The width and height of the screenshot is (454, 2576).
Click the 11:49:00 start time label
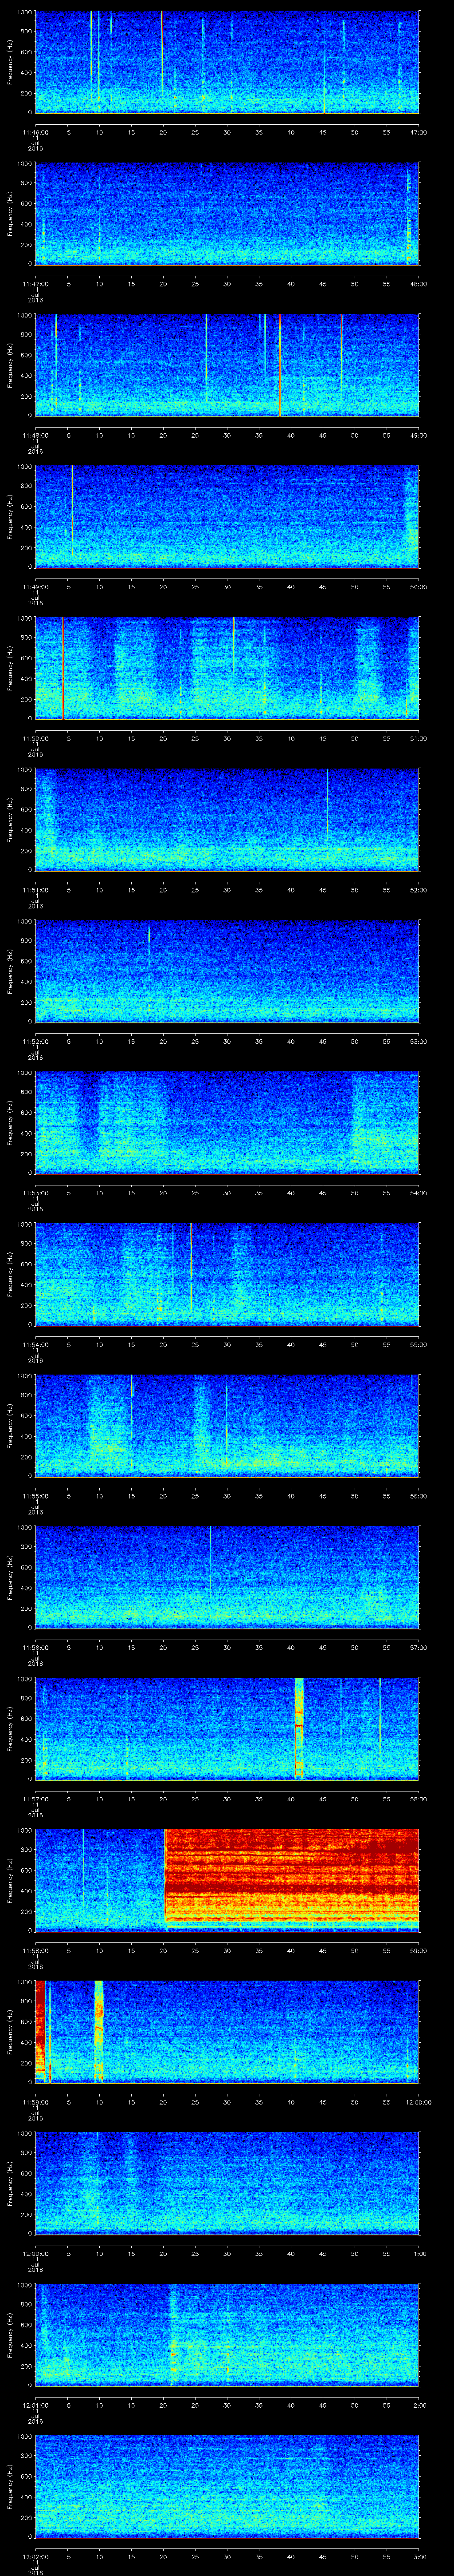coord(36,587)
